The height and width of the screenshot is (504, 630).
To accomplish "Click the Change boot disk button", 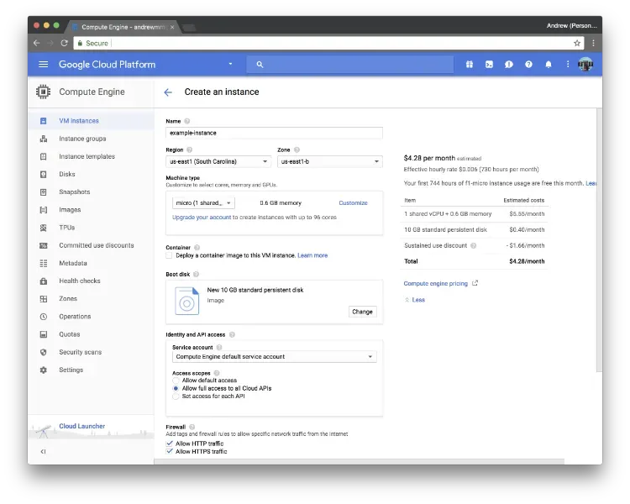I will 362,312.
